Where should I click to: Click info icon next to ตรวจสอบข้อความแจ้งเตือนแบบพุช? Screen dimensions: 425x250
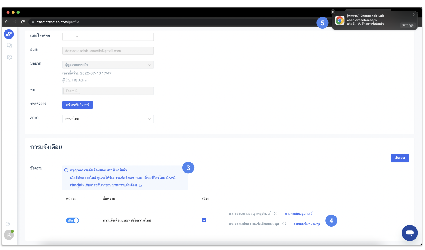[x=284, y=223]
